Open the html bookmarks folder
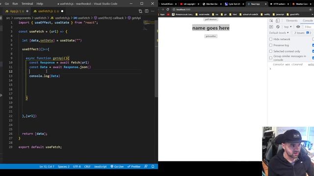The height and width of the screenshot is (176, 314). point(233,14)
